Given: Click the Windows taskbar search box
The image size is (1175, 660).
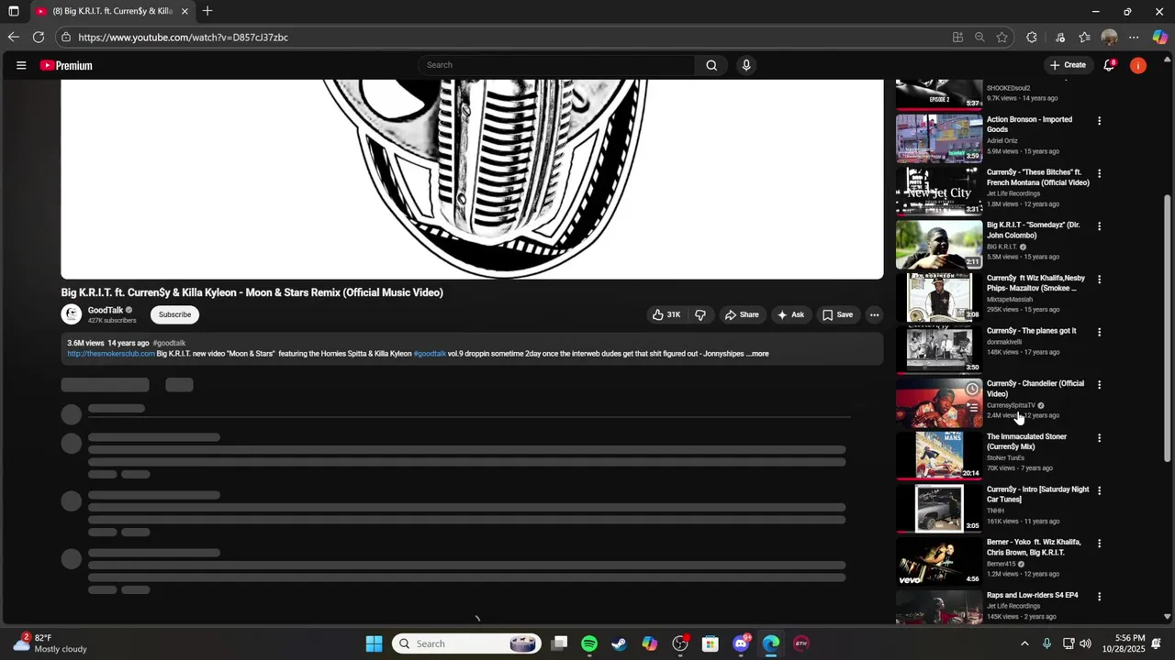Looking at the screenshot, I should tap(466, 643).
